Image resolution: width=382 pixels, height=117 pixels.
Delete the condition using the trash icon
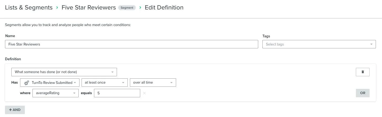click(362, 72)
